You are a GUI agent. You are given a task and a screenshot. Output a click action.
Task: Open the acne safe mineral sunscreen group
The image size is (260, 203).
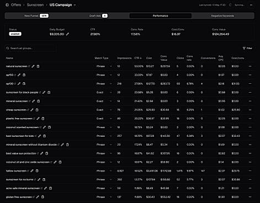point(23,188)
